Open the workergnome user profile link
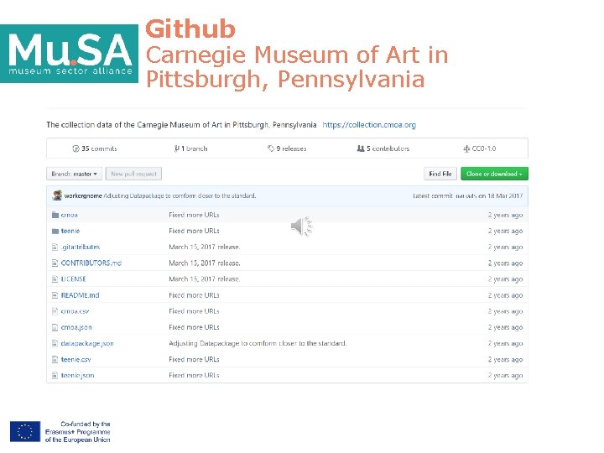The height and width of the screenshot is (453, 604). 83,195
